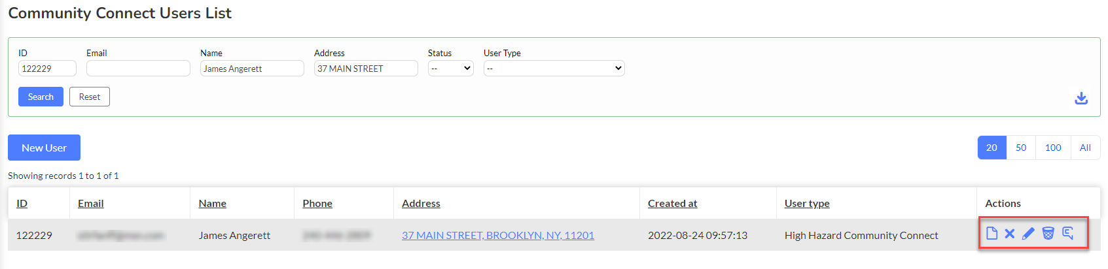1108x269 pixels.
Task: Reset the search filters
Action: click(90, 97)
